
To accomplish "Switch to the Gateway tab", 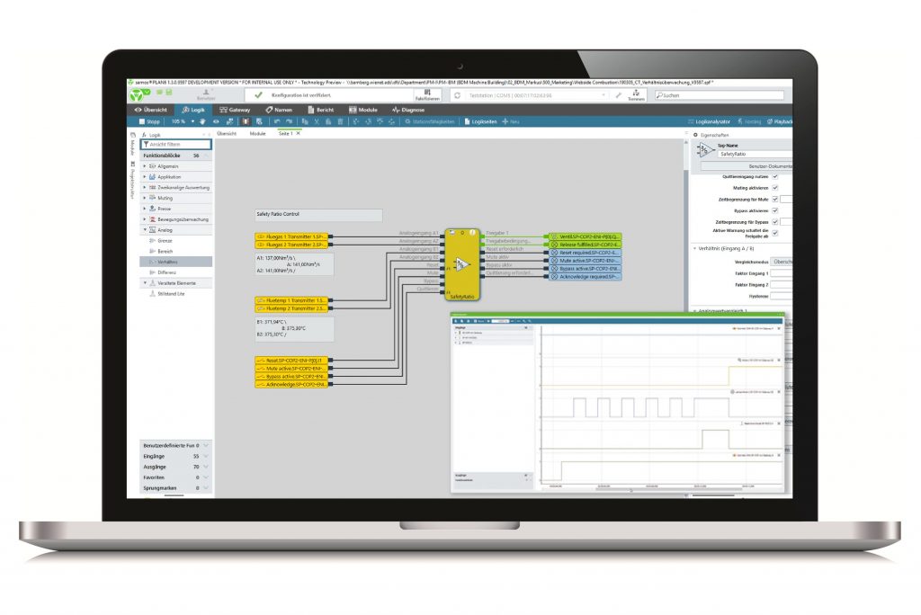I will tap(234, 110).
